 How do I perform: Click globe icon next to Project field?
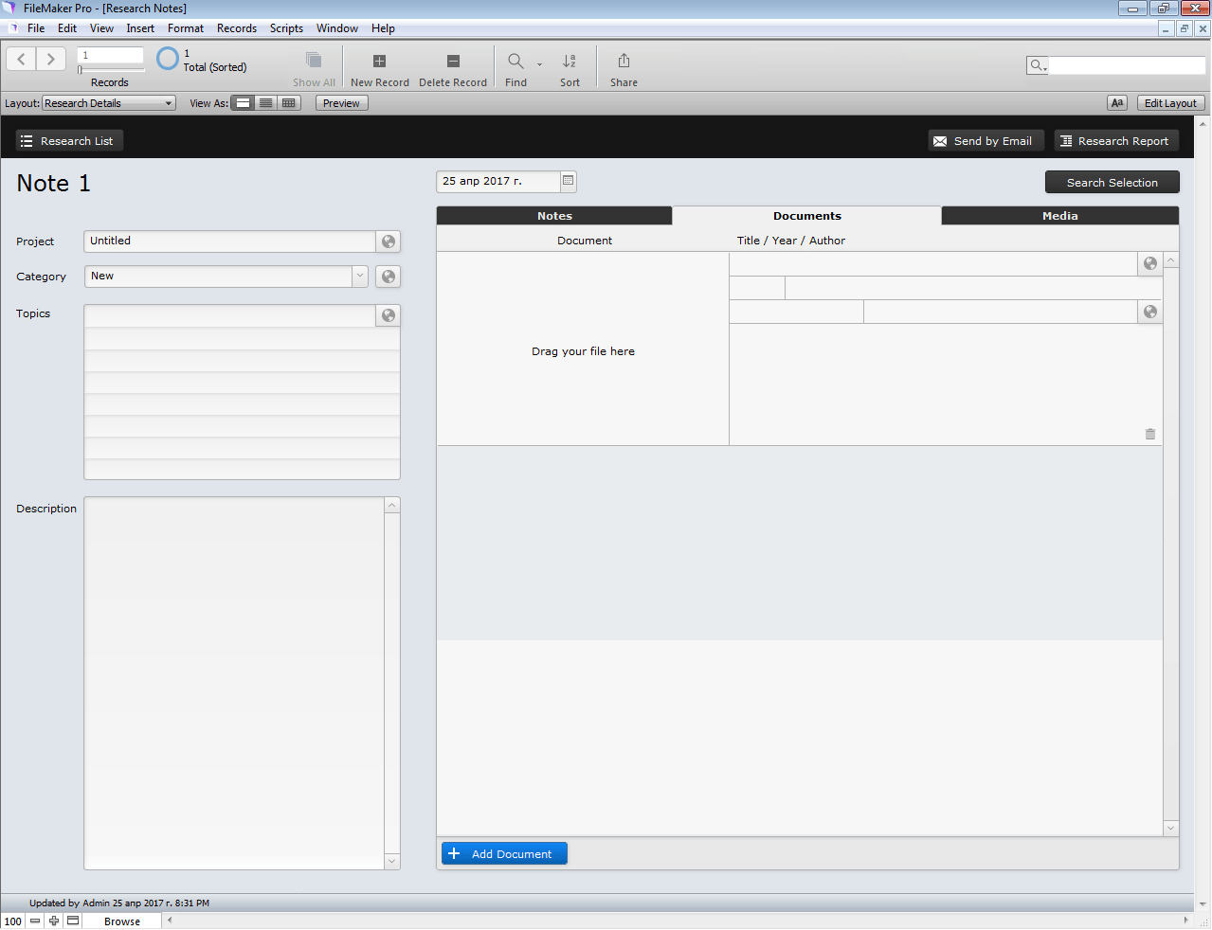click(389, 241)
